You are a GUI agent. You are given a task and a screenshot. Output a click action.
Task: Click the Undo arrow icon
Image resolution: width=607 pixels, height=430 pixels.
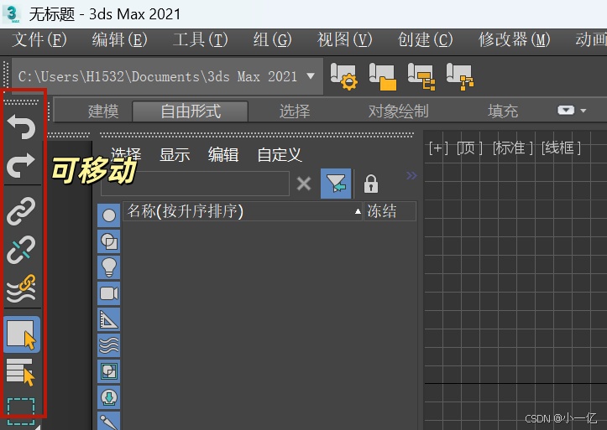21,127
